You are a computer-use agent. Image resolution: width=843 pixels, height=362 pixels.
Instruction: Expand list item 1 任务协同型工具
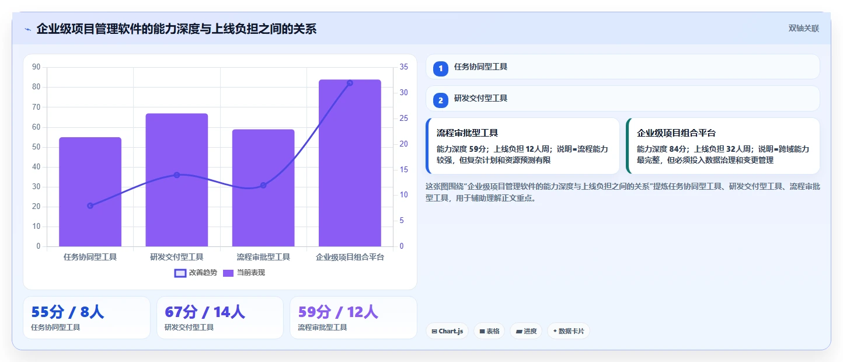pyautogui.click(x=623, y=67)
